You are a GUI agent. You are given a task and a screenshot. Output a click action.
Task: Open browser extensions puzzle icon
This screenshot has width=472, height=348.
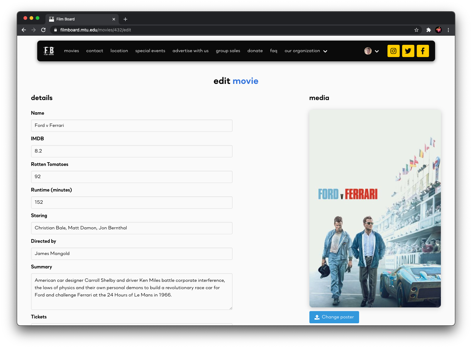click(428, 30)
